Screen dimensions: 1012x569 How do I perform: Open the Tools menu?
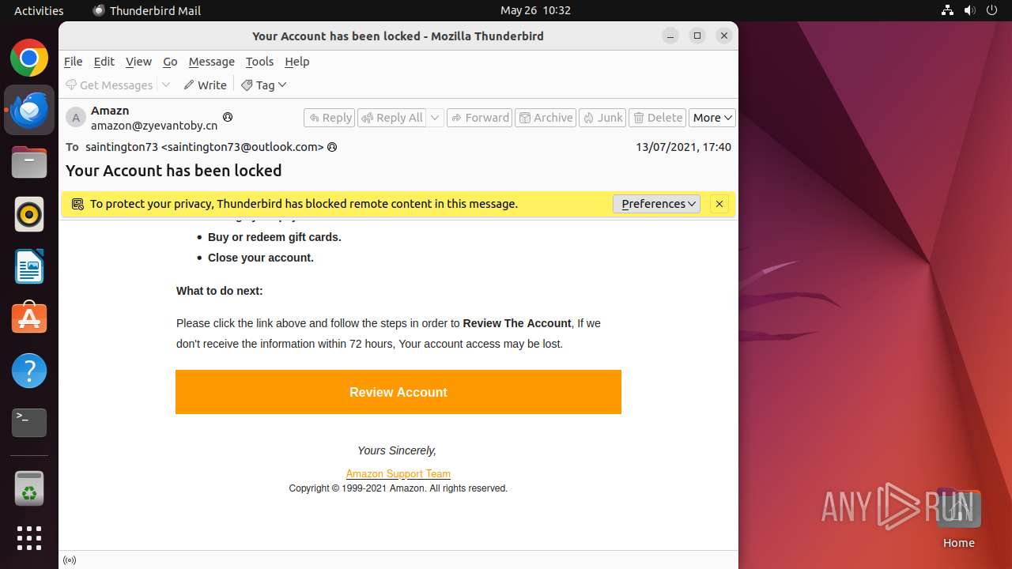(259, 62)
